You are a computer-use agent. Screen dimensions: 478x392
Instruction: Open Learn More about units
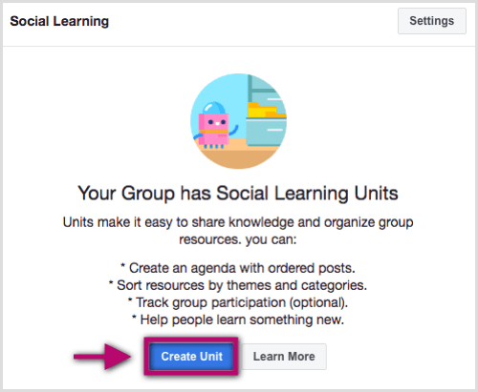click(x=284, y=357)
